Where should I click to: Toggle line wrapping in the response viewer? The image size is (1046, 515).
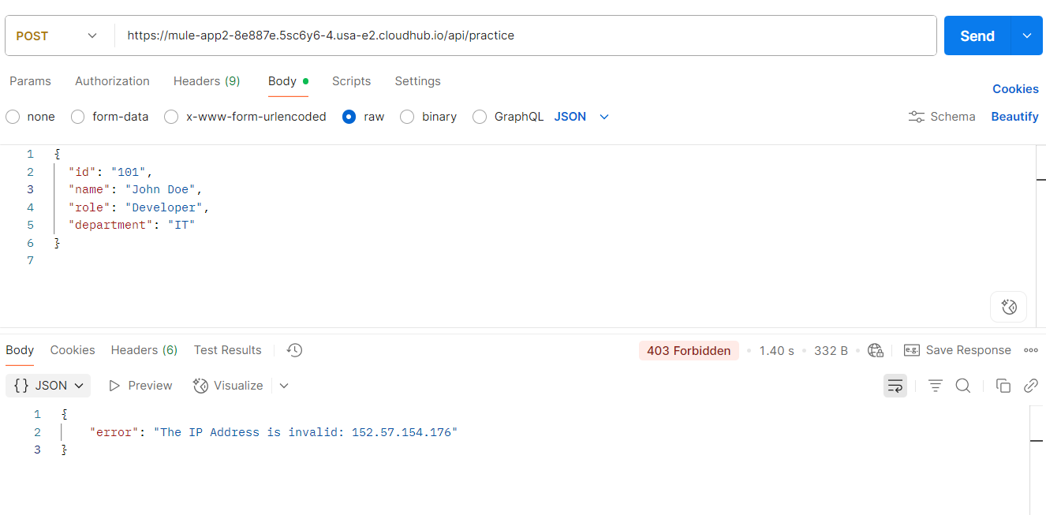[895, 386]
